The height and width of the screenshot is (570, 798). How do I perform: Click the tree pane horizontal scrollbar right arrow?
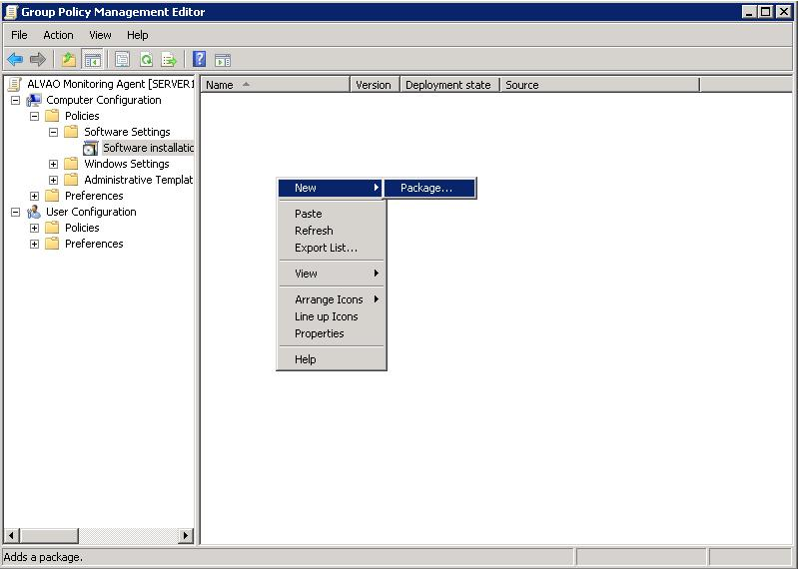coord(186,536)
